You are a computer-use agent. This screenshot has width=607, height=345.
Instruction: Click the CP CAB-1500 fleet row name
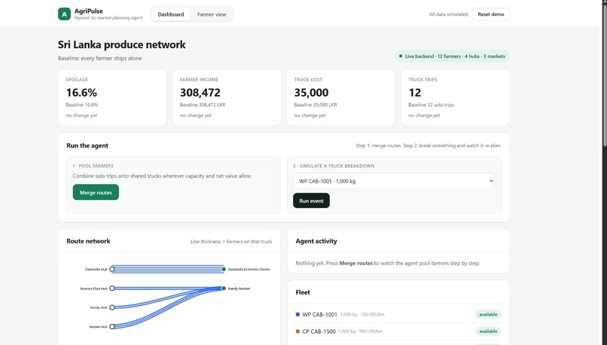[319, 331]
